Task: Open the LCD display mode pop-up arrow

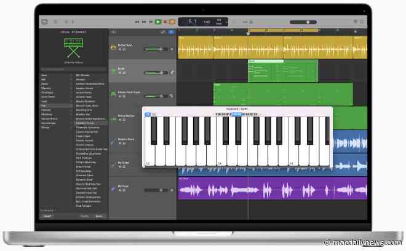Action: click(x=226, y=22)
